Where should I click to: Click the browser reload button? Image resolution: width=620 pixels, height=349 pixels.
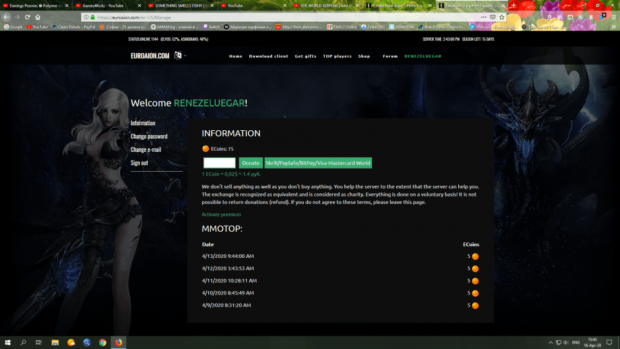pos(27,17)
